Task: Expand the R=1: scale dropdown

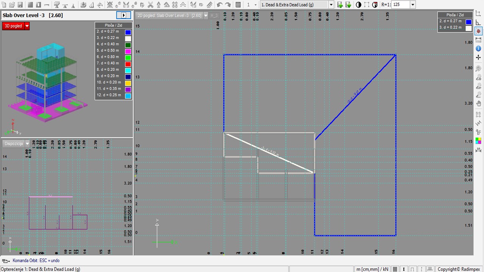Action: coord(413,5)
